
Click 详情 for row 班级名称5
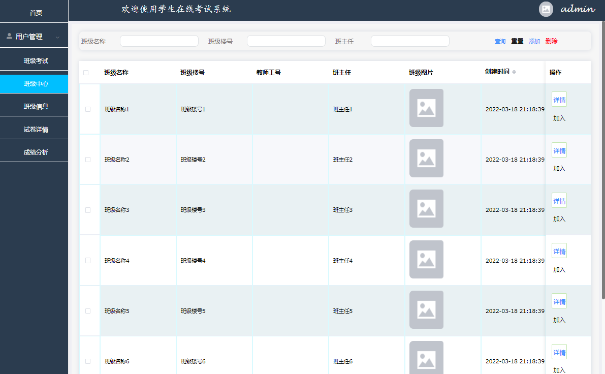559,301
